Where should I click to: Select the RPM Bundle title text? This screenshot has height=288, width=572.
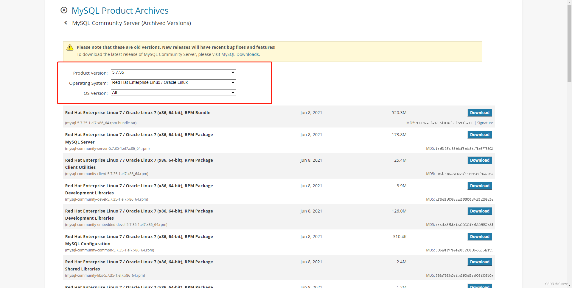click(x=138, y=113)
